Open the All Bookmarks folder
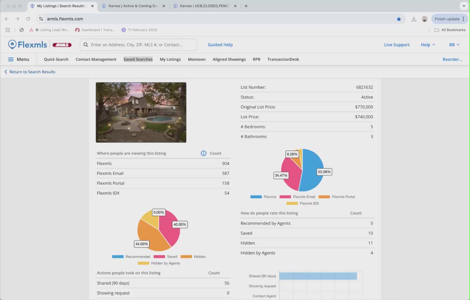470x300 pixels. pyautogui.click(x=450, y=30)
